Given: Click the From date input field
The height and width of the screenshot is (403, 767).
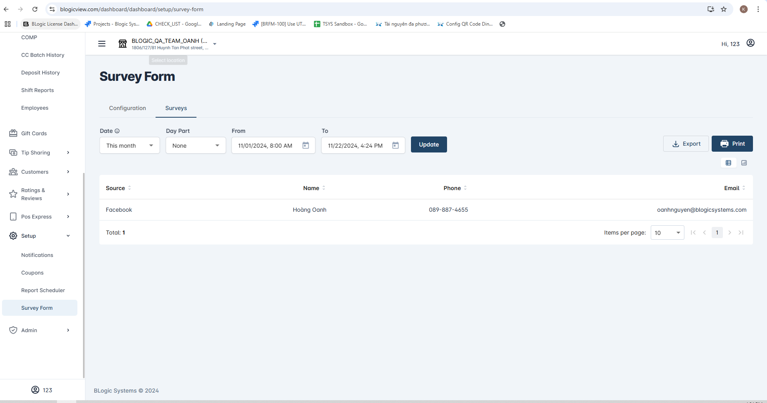Looking at the screenshot, I should (x=265, y=146).
